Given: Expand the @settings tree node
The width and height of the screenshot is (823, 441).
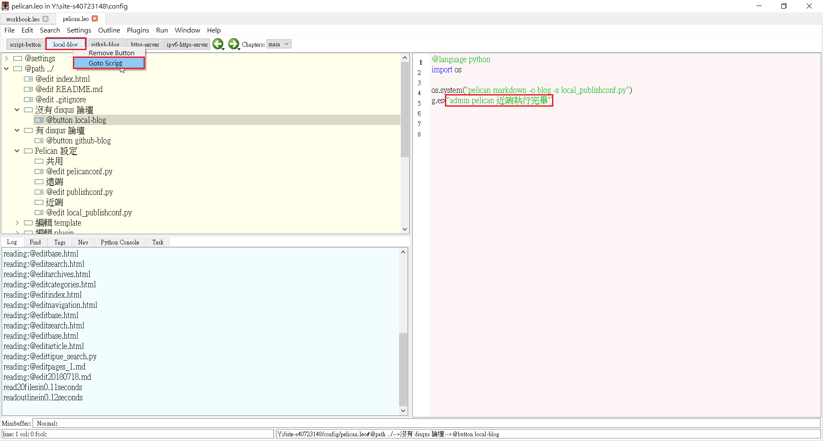Looking at the screenshot, I should coord(6,59).
